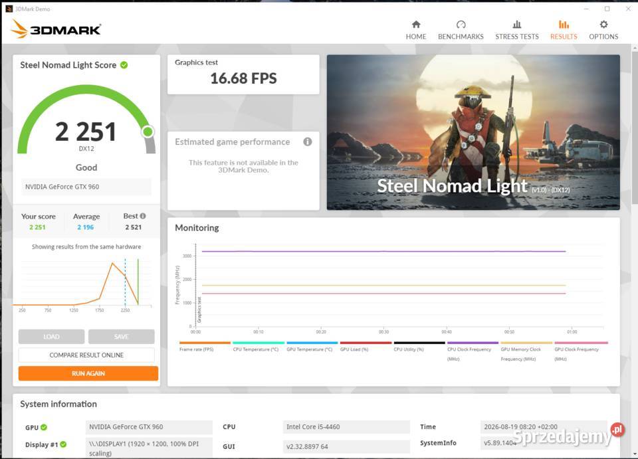Click the 3DMark Demo title bar icon
This screenshot has width=638, height=459.
pyautogui.click(x=9, y=9)
